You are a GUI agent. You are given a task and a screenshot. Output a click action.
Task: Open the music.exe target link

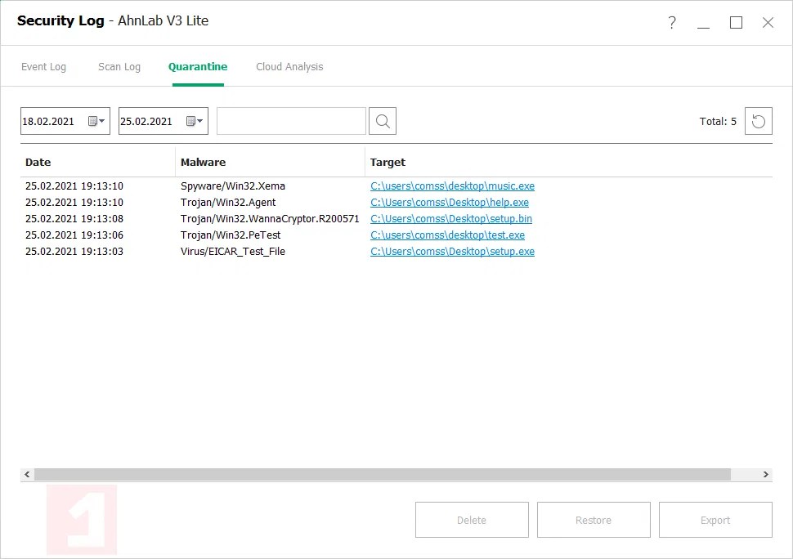pos(452,186)
